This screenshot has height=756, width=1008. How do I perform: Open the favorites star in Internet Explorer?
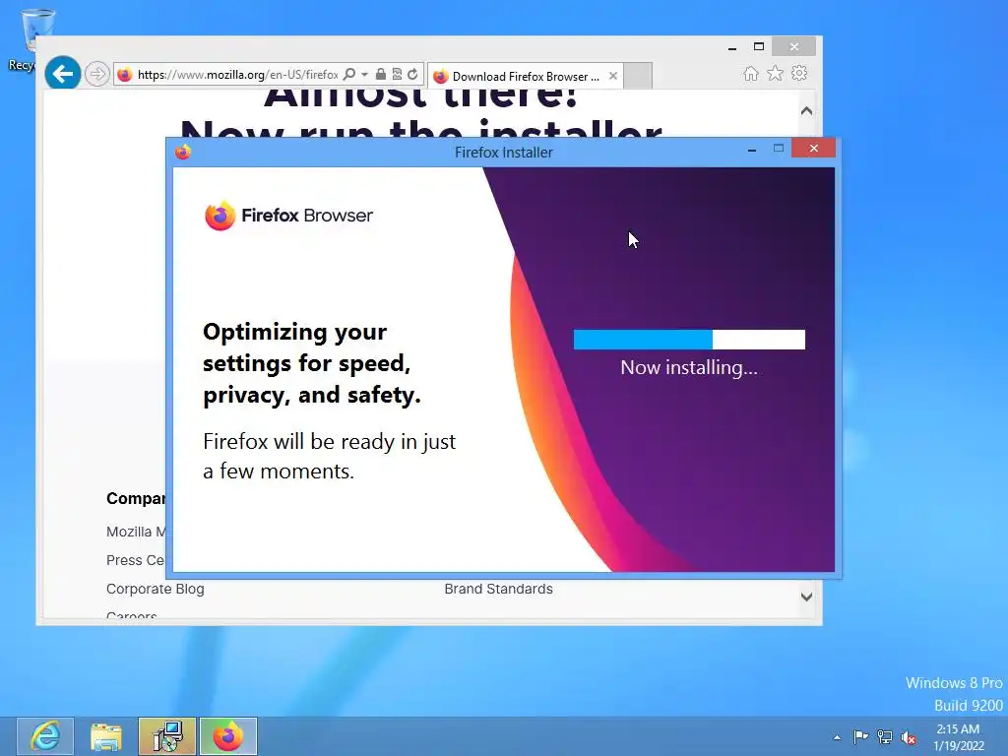click(776, 74)
